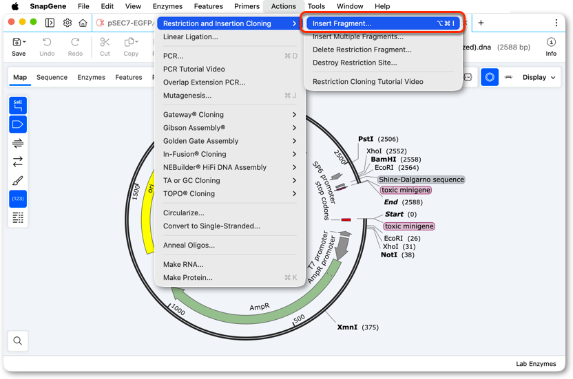Select the Map tab
573x379 pixels.
click(x=20, y=77)
